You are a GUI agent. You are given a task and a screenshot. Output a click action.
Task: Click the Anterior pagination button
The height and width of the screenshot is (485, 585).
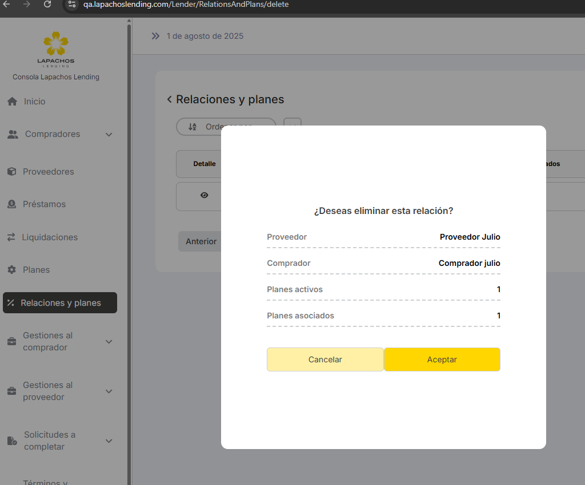coord(201,241)
